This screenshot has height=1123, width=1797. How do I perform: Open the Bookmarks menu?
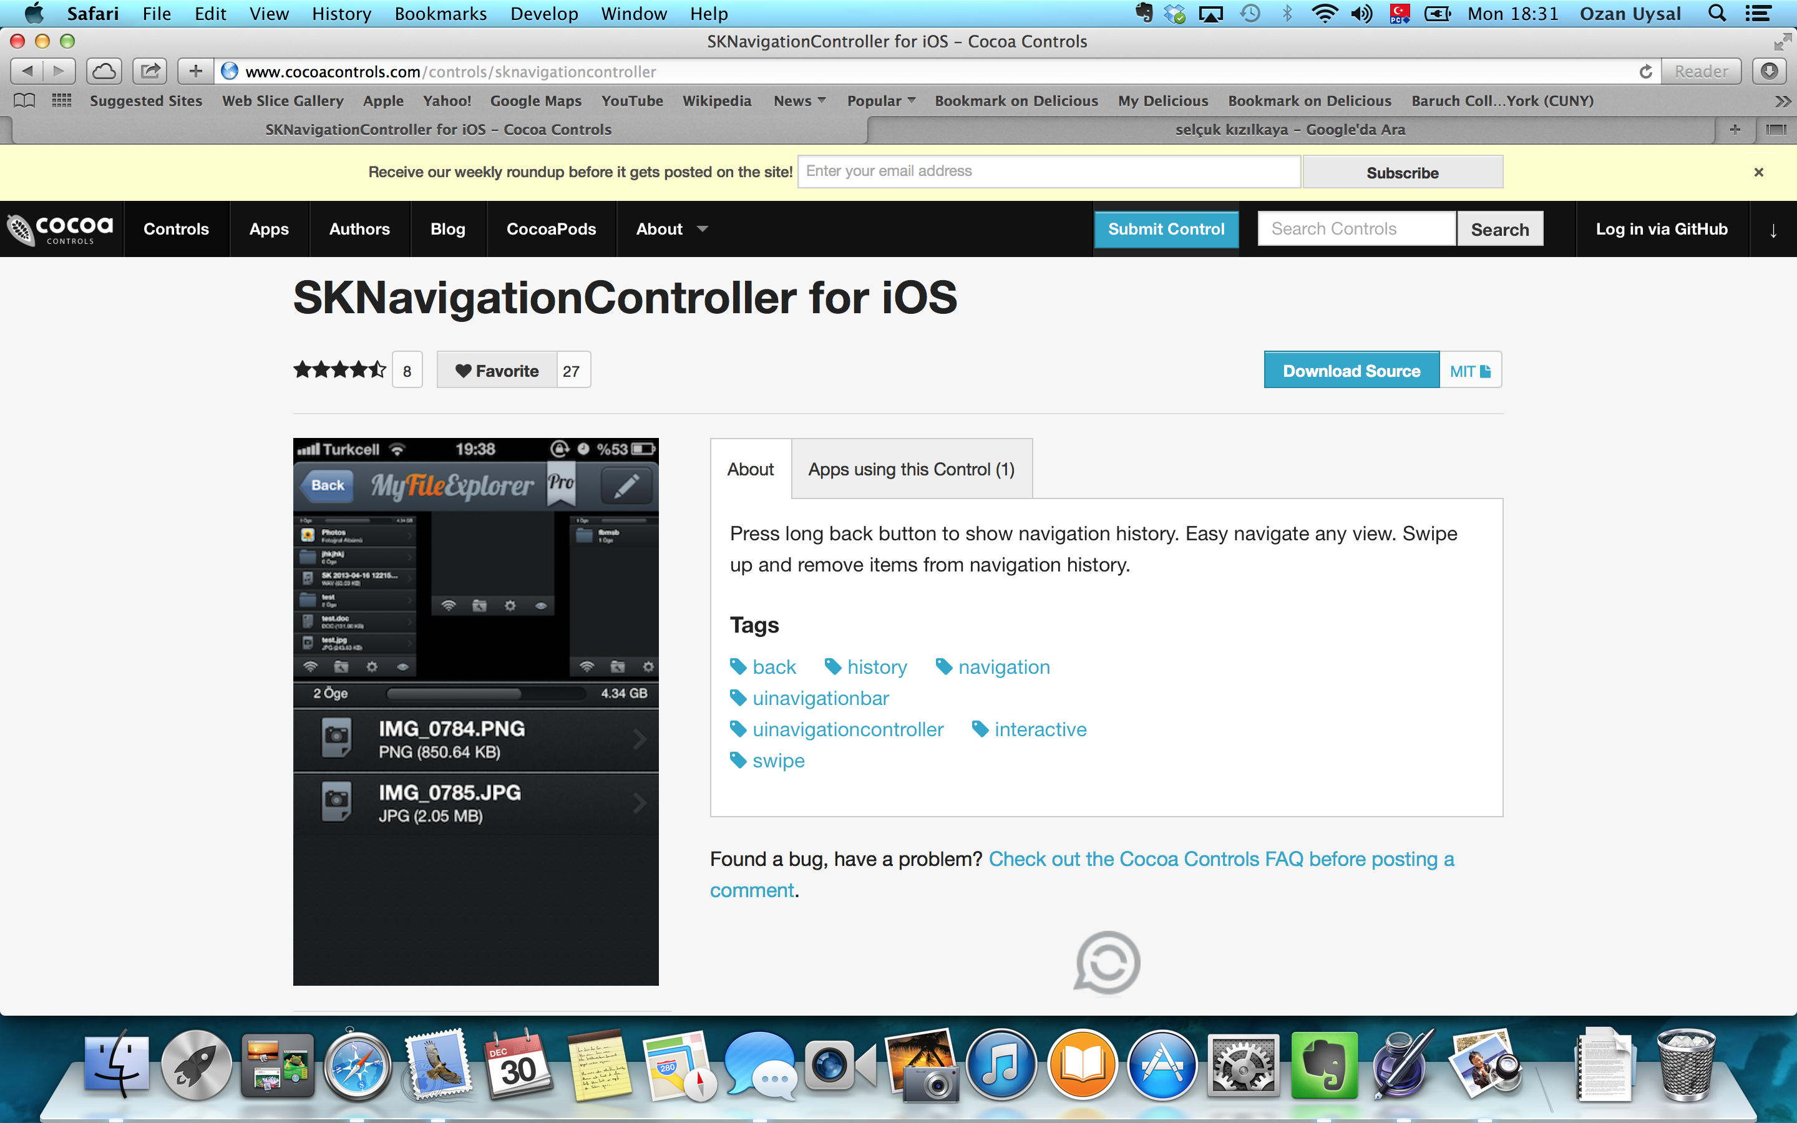(x=441, y=13)
